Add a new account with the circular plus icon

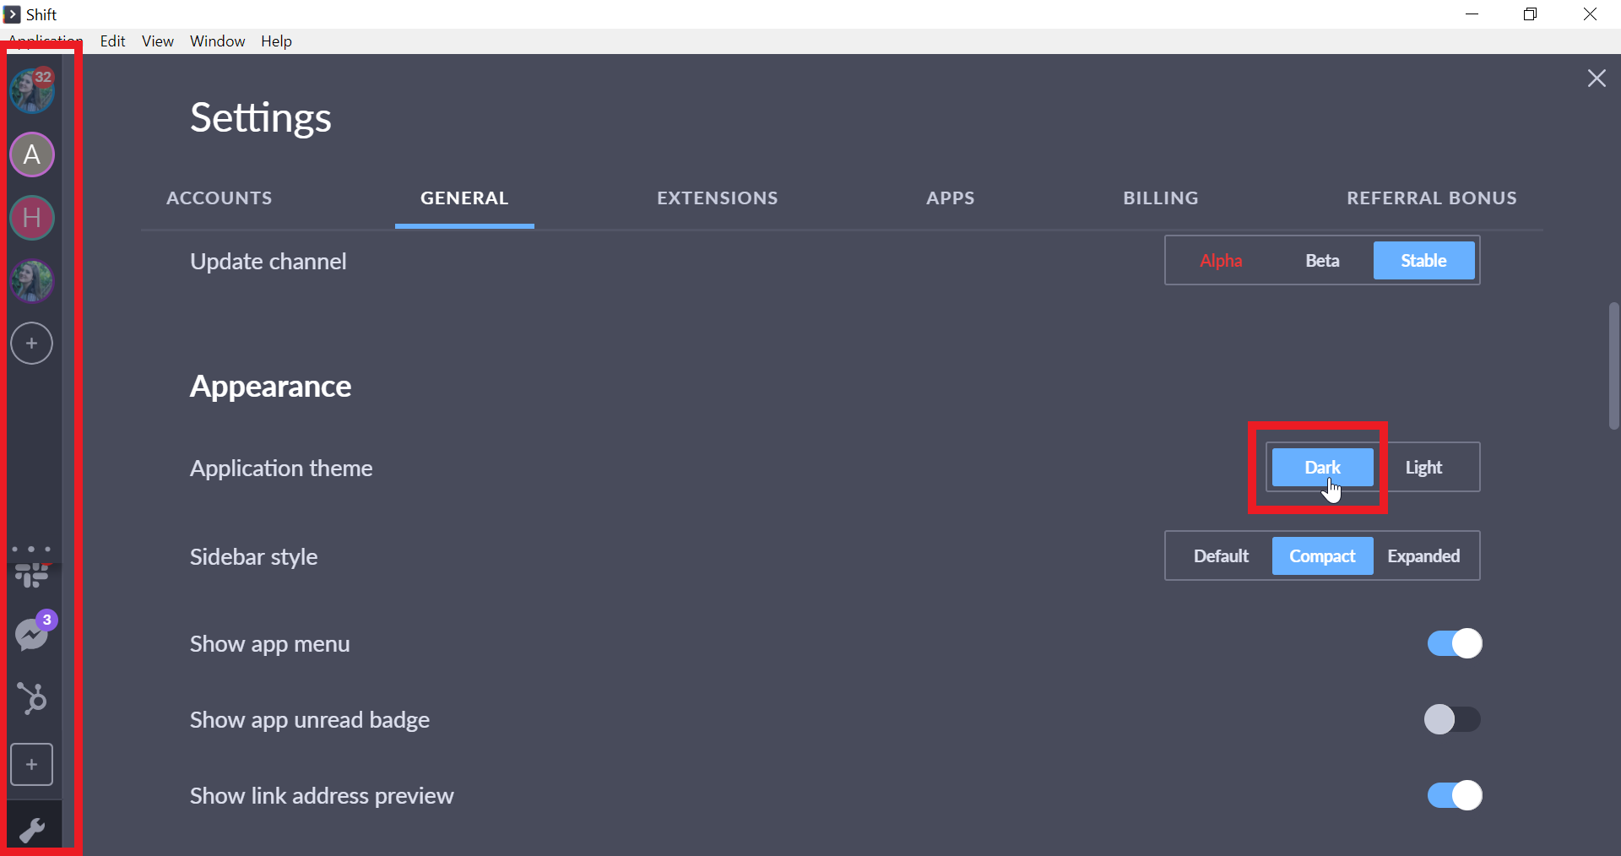coord(31,343)
